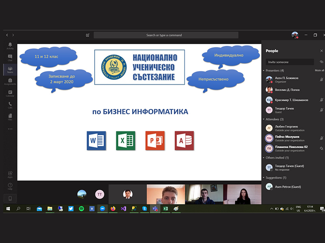This screenshot has width=325, height=243.
Task: Click the orange-wall participant video tile
Action: click(x=166, y=194)
